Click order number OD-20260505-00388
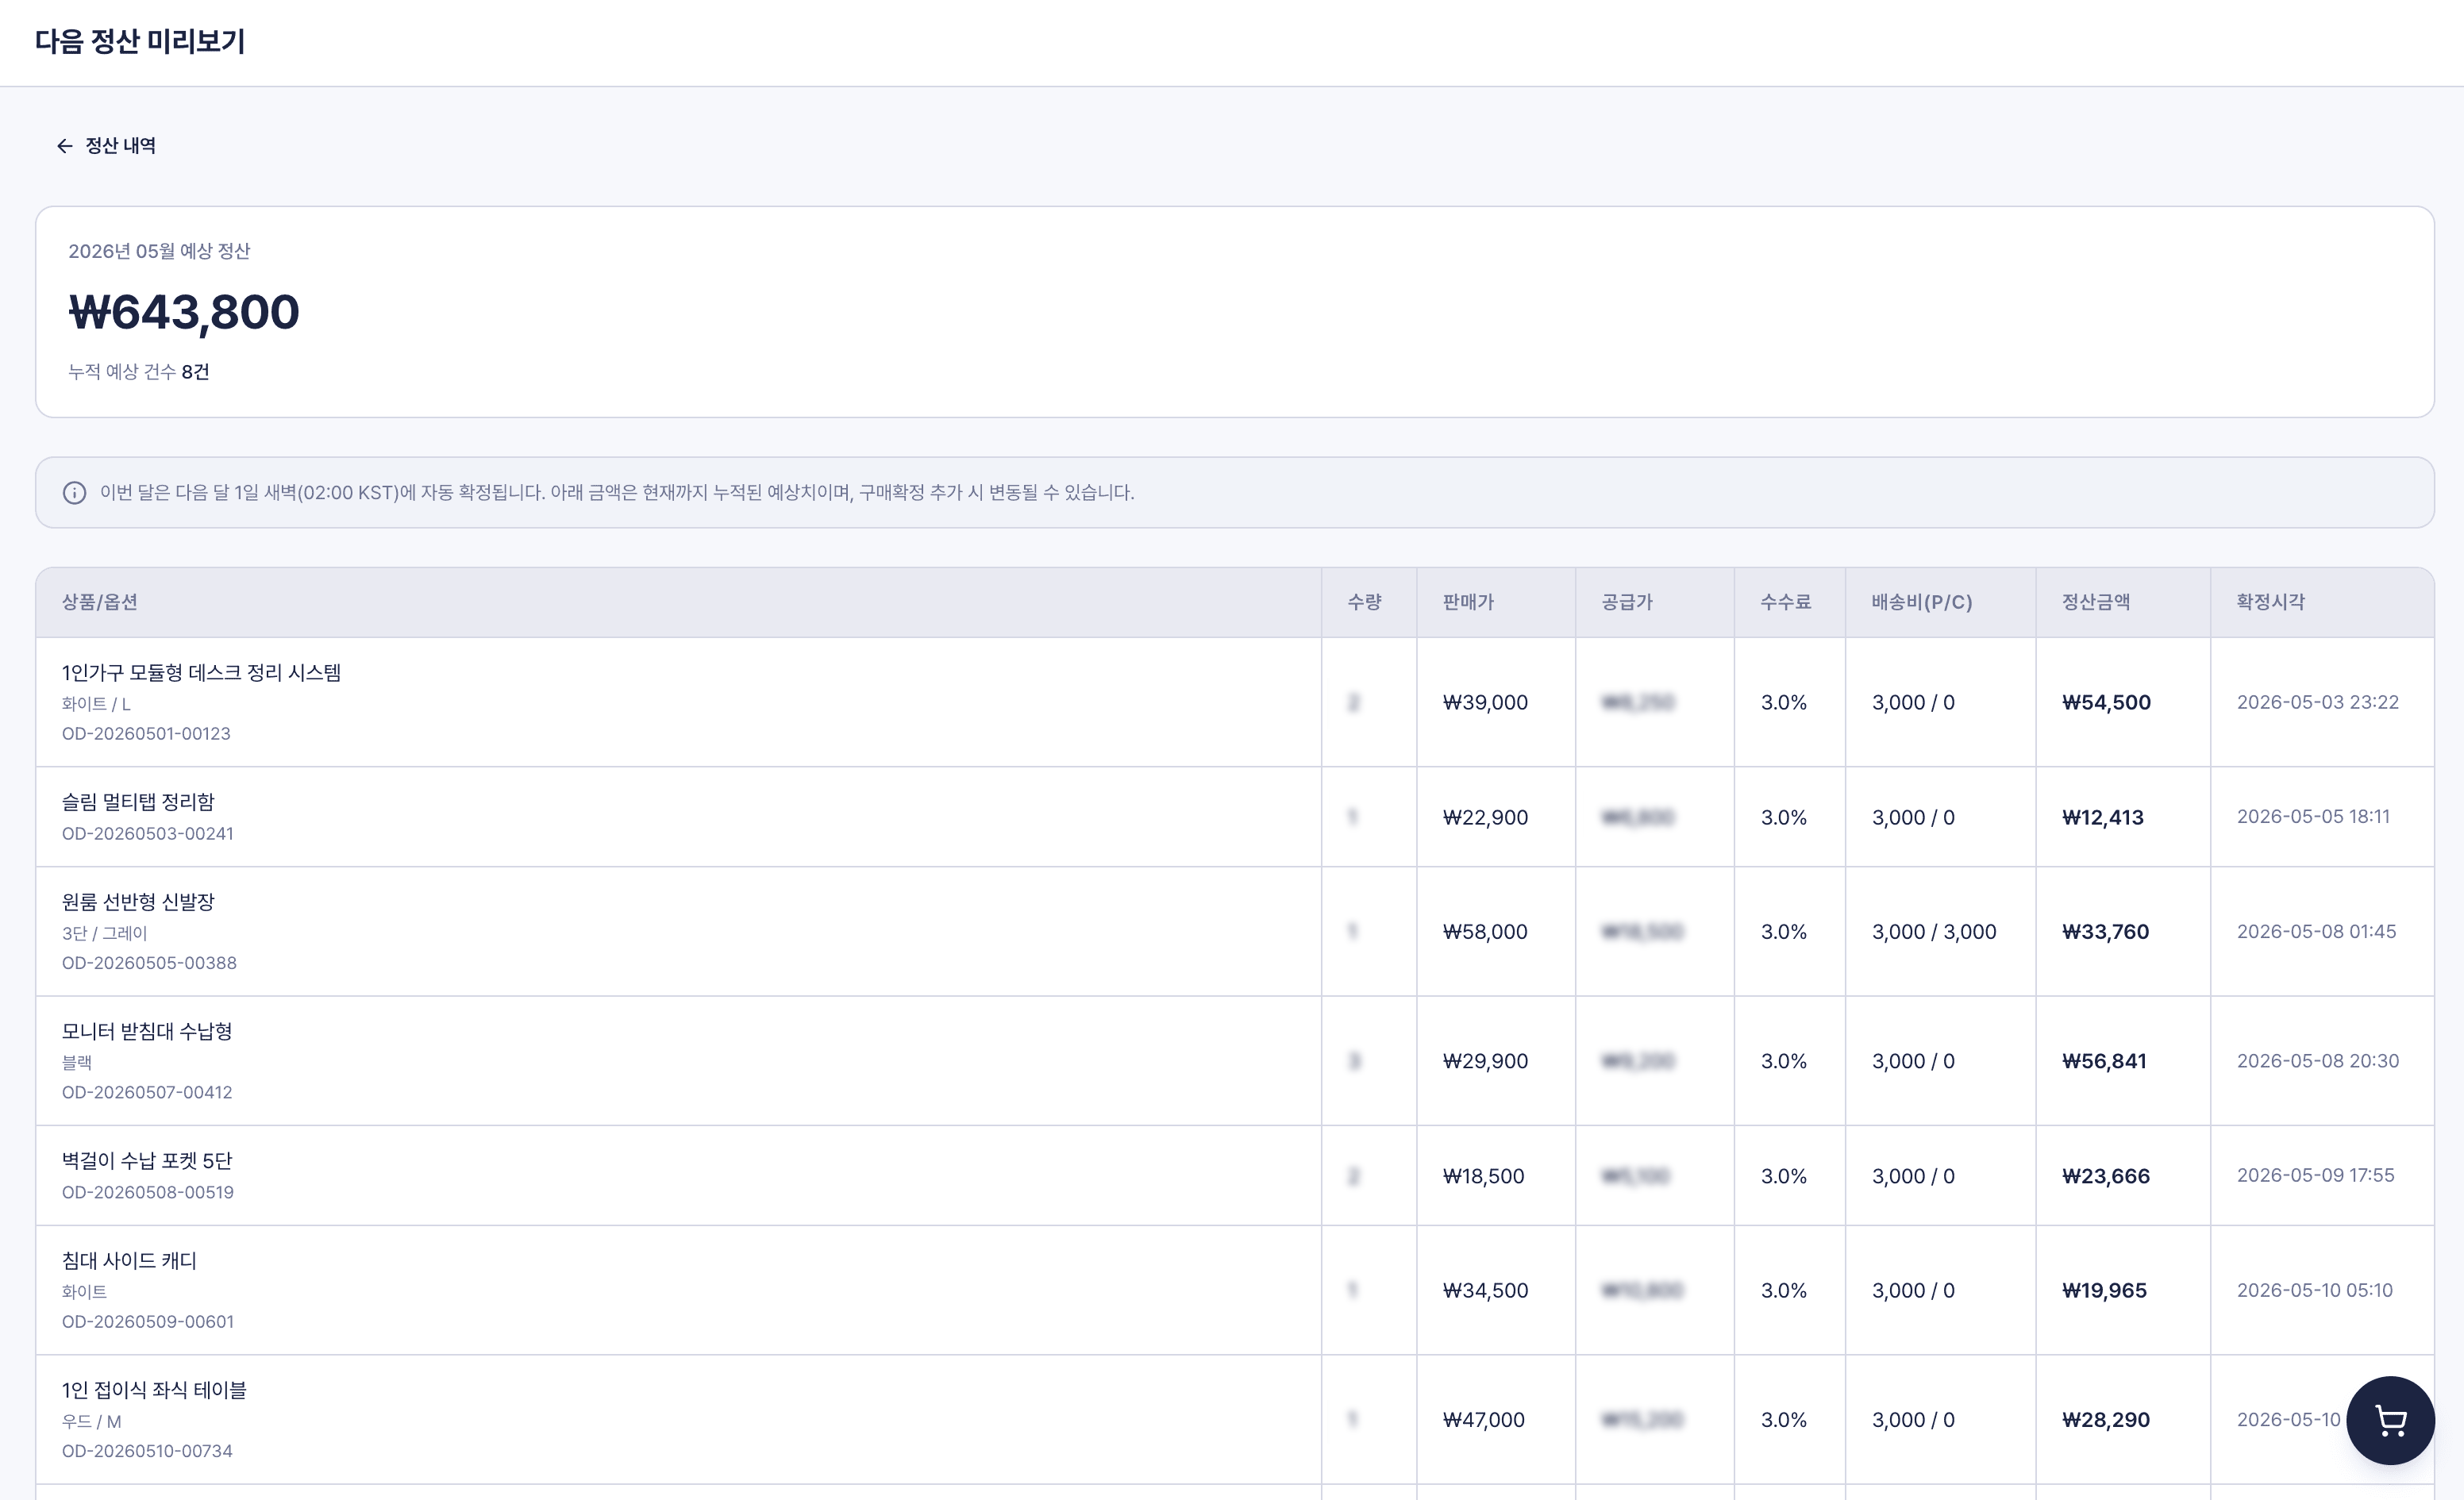 point(149,963)
